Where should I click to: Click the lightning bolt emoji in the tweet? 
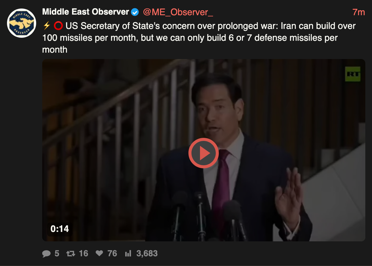pos(46,26)
